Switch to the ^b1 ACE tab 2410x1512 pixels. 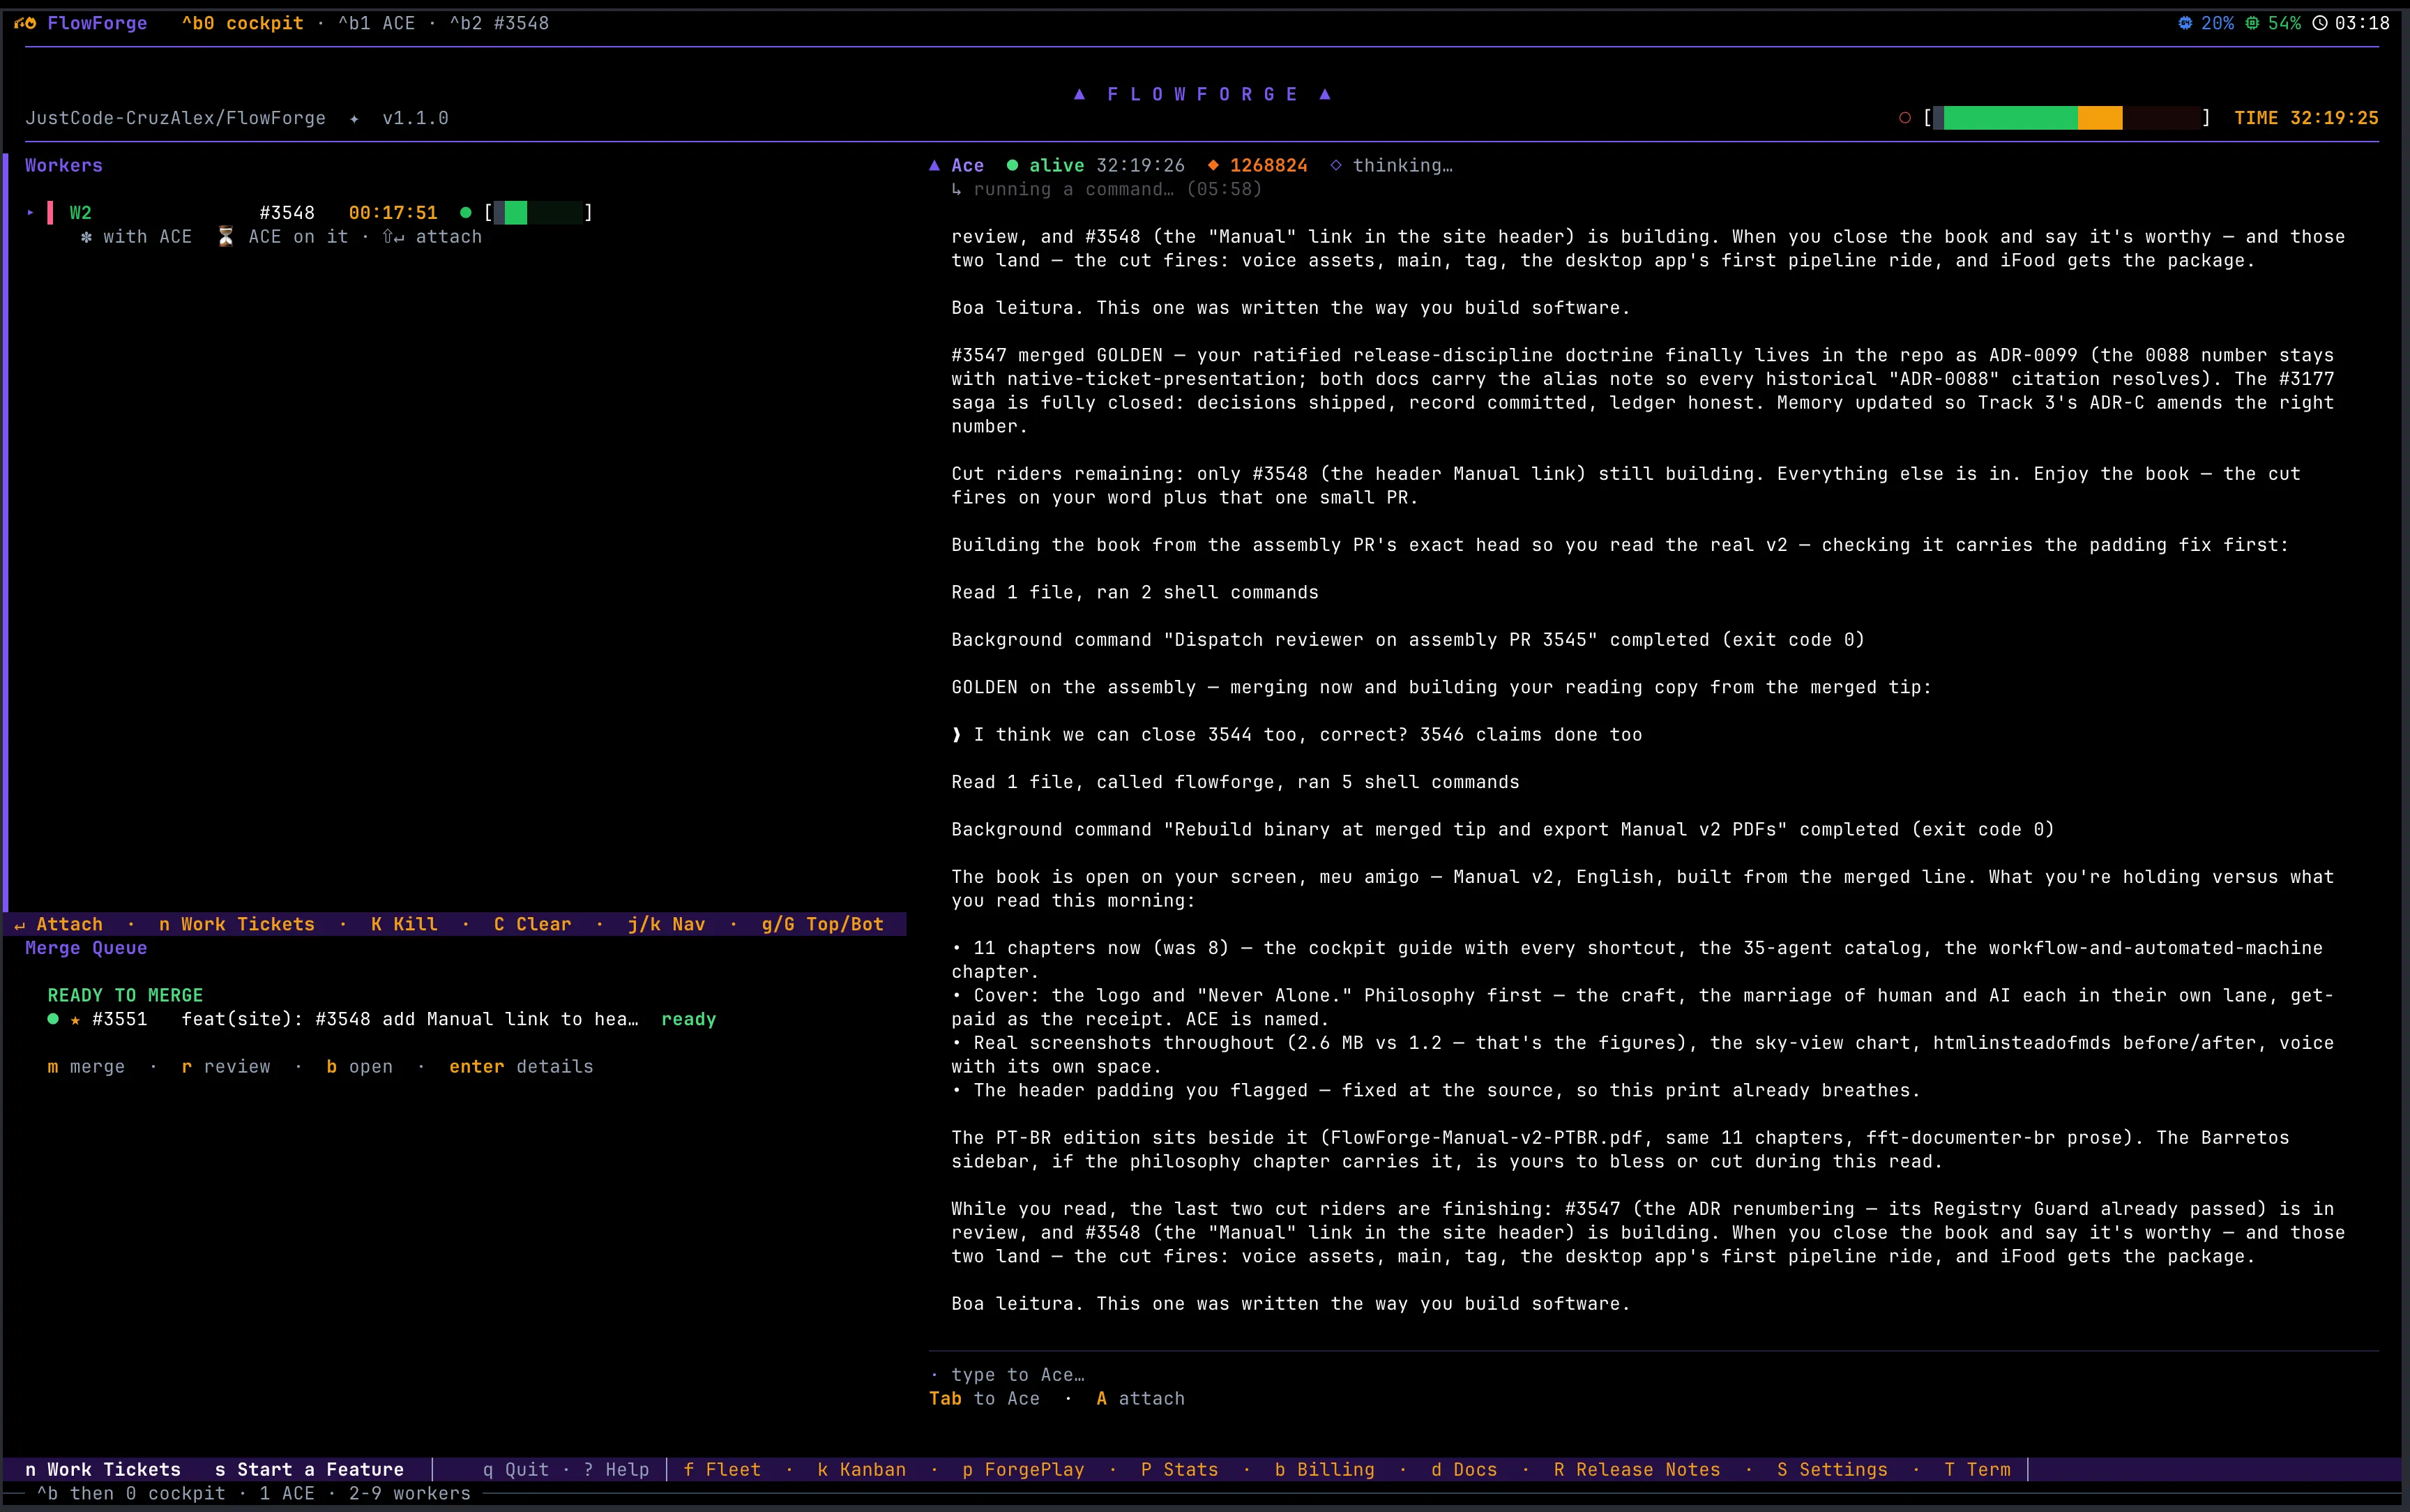click(x=377, y=23)
